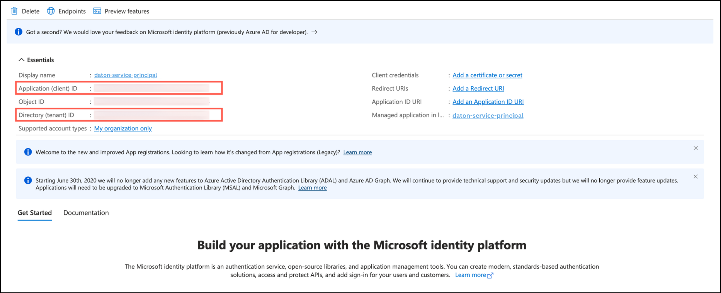Switch to the Documentation tab
This screenshot has width=721, height=293.
tap(86, 213)
